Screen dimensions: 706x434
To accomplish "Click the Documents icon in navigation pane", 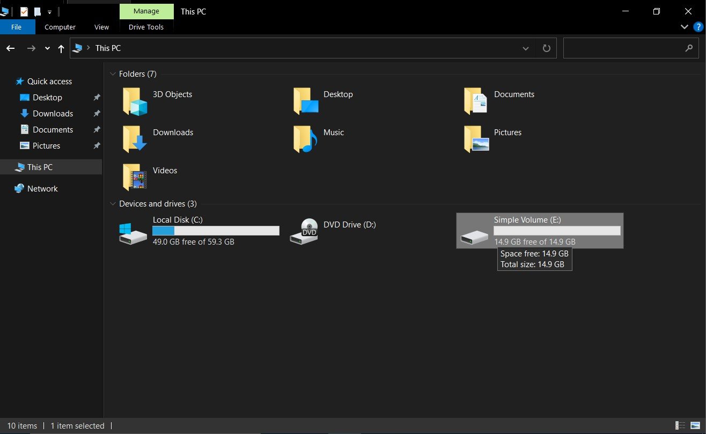I will coord(24,129).
